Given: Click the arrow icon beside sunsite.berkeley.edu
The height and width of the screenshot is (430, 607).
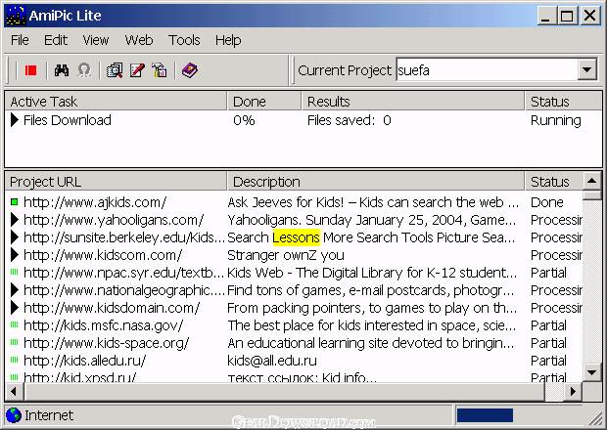Looking at the screenshot, I should (15, 236).
